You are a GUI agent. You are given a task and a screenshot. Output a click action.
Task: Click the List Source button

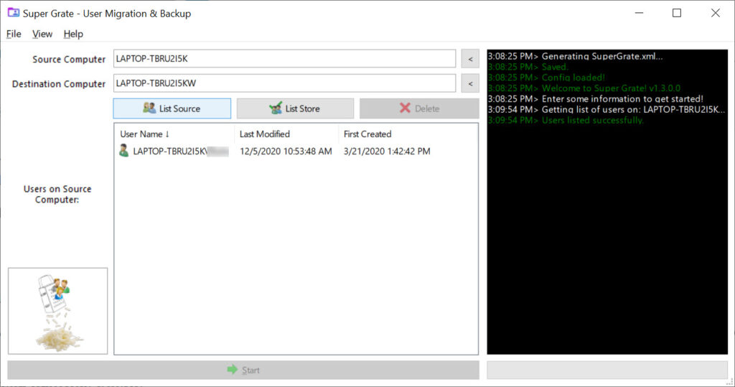tap(172, 108)
